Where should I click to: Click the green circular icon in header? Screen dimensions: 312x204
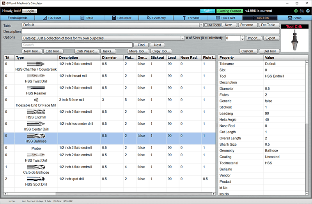coord(296,11)
